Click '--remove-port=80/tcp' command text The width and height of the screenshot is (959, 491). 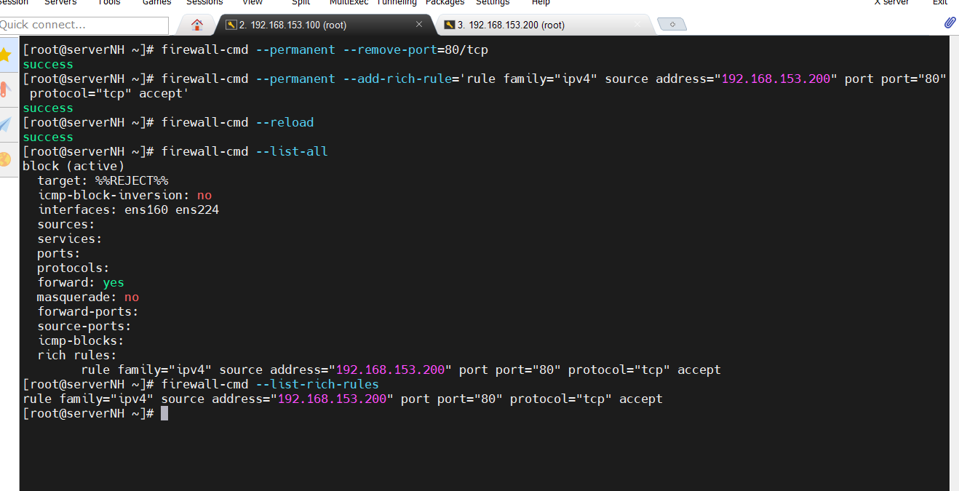point(415,49)
